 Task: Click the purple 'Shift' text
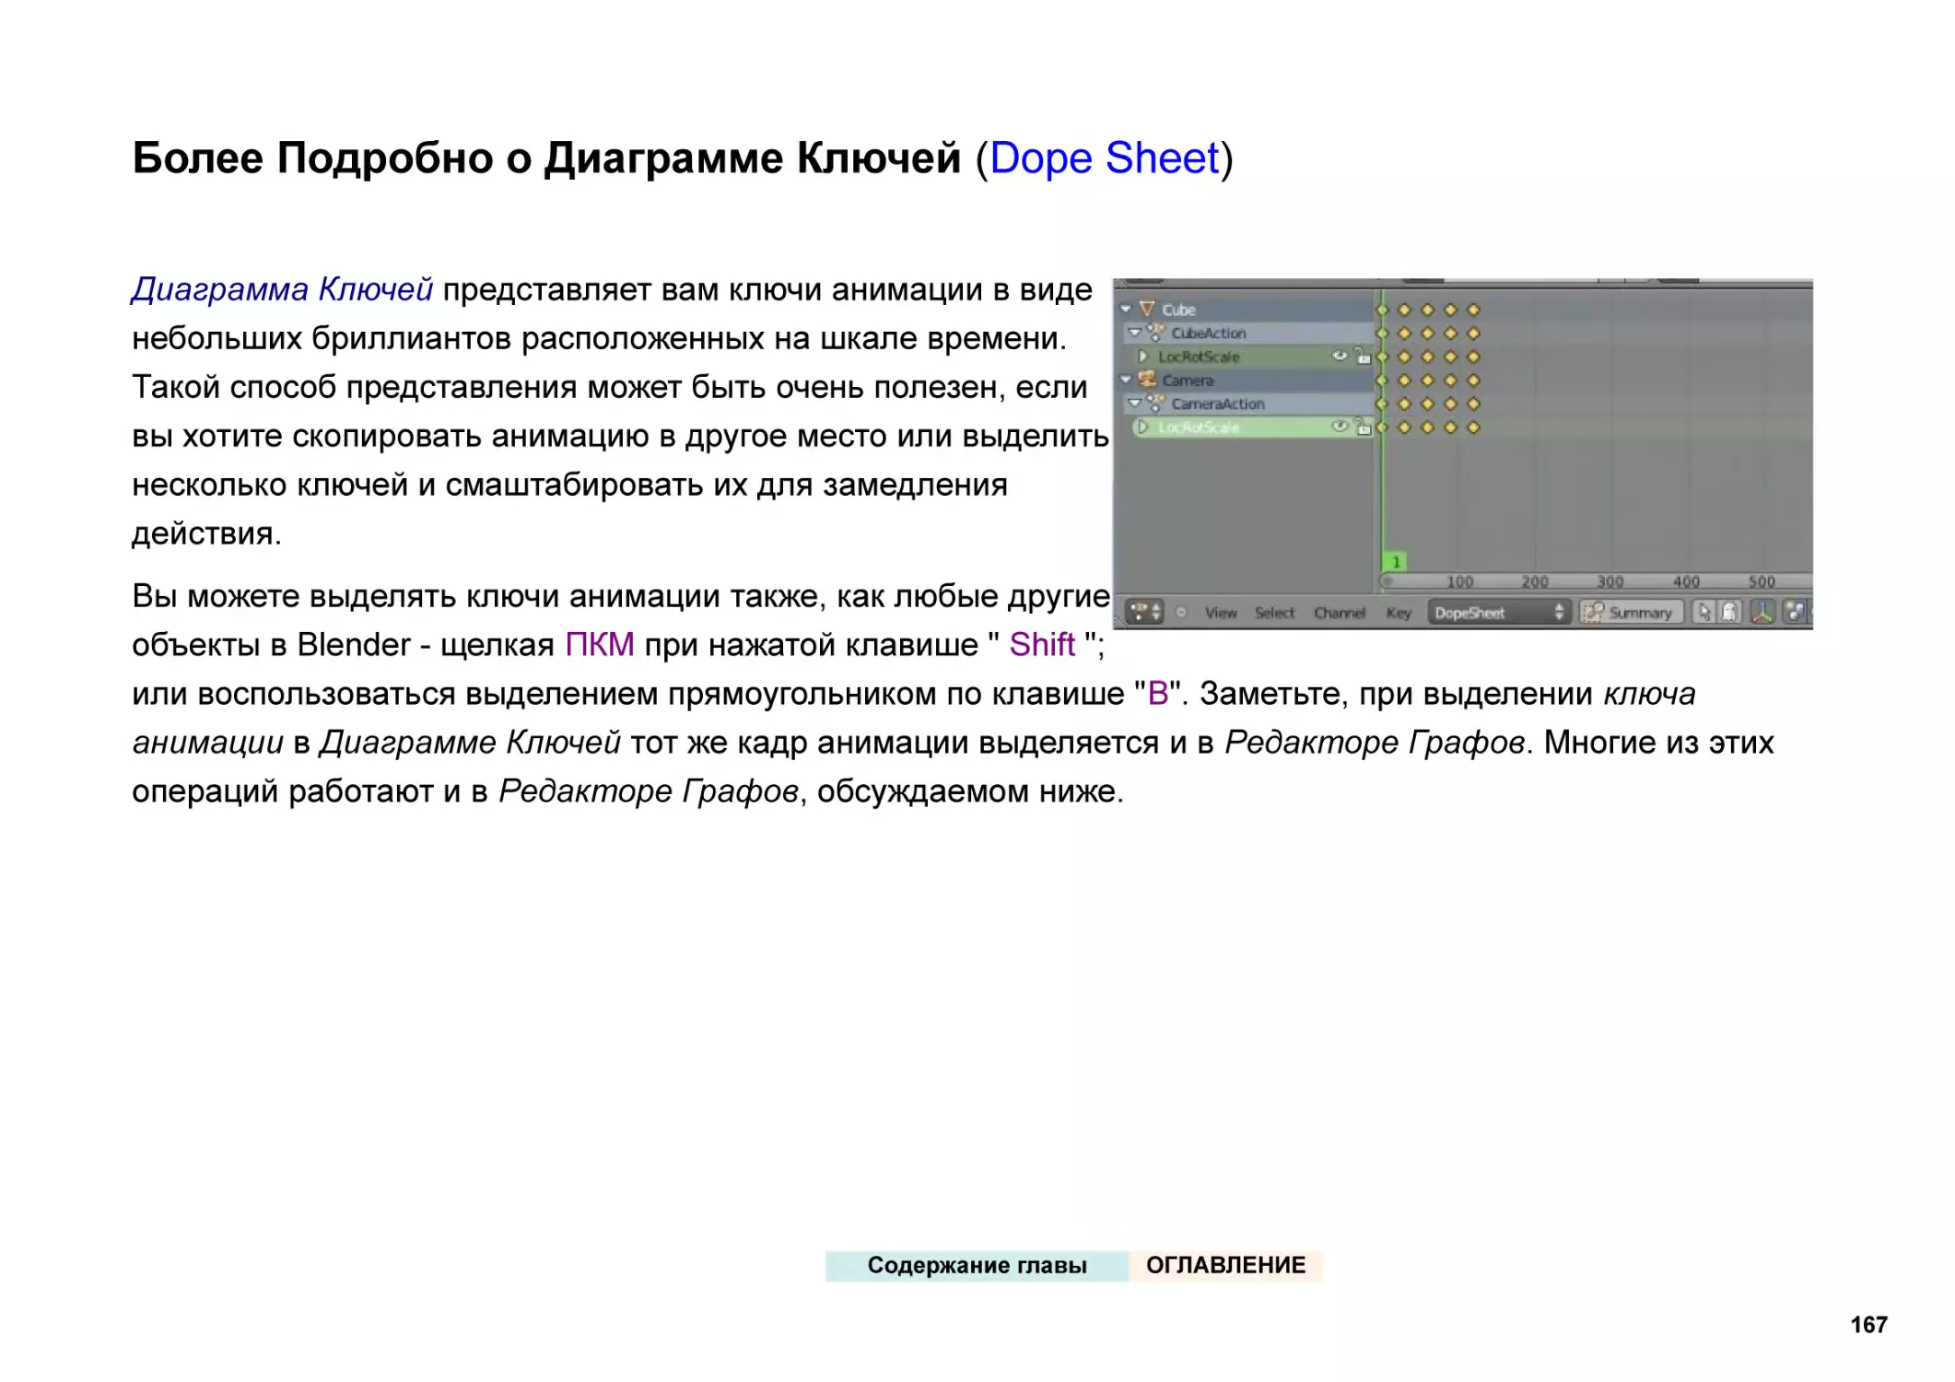[x=1042, y=644]
